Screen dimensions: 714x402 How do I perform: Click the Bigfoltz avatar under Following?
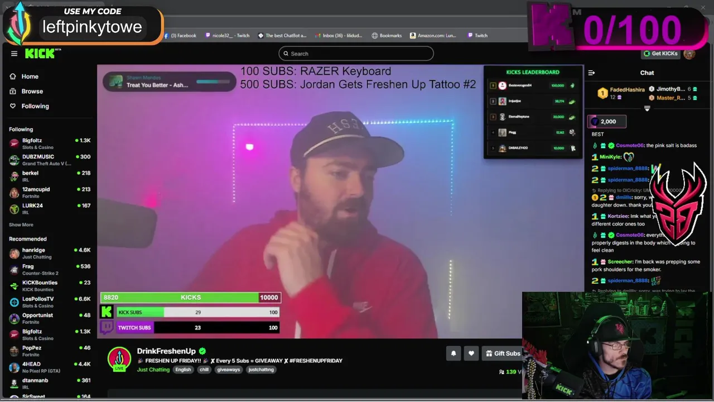[14, 143]
